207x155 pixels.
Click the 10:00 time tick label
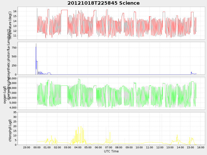(x=139, y=148)
